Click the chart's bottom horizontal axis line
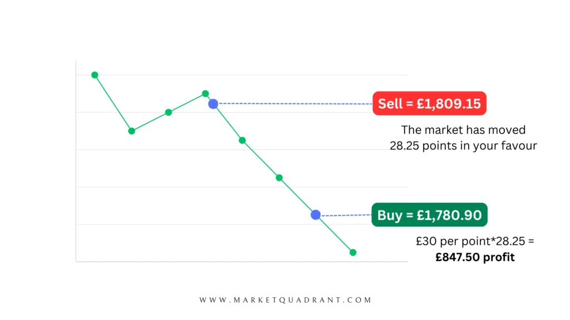The height and width of the screenshot is (320, 570). click(242, 261)
